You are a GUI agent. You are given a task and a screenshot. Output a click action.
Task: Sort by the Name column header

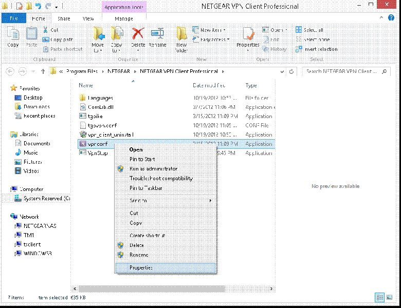point(86,85)
